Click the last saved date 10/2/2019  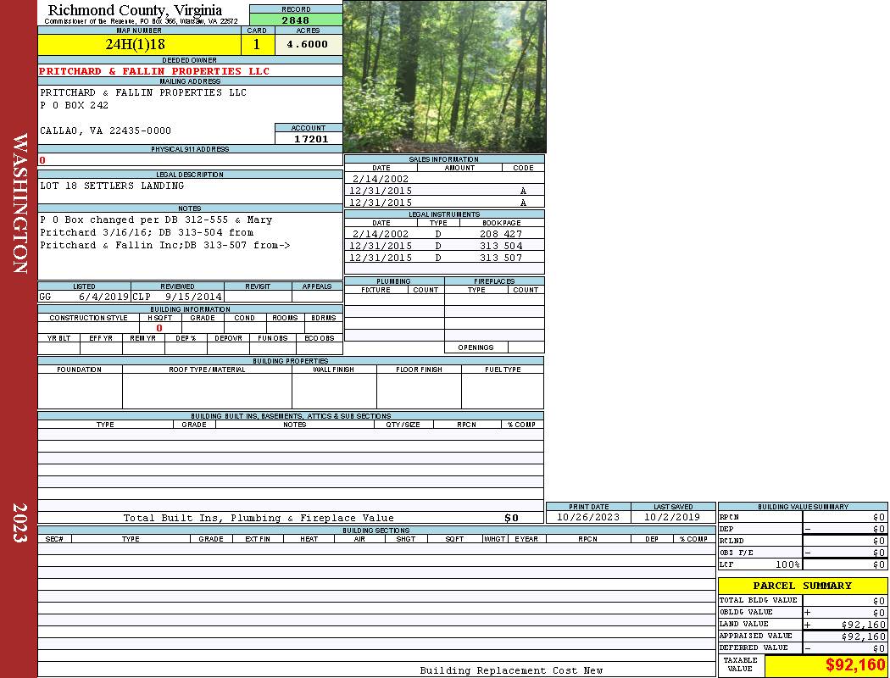pos(672,517)
